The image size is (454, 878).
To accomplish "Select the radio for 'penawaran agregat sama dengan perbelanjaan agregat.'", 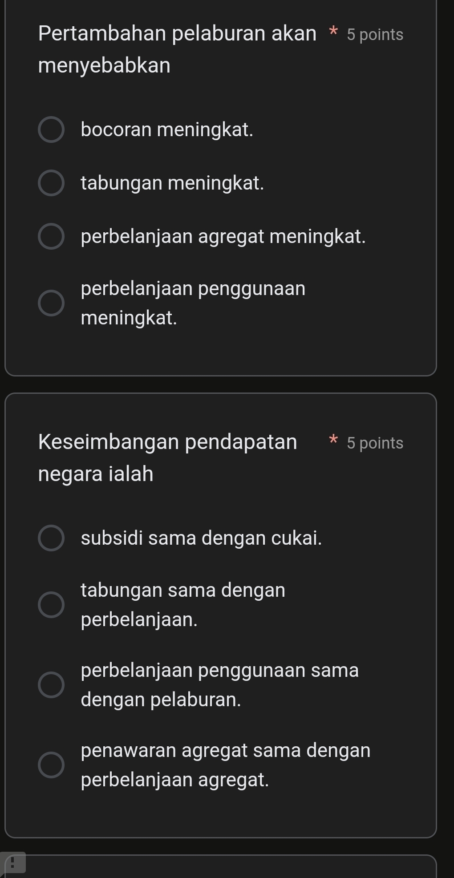I will click(51, 765).
